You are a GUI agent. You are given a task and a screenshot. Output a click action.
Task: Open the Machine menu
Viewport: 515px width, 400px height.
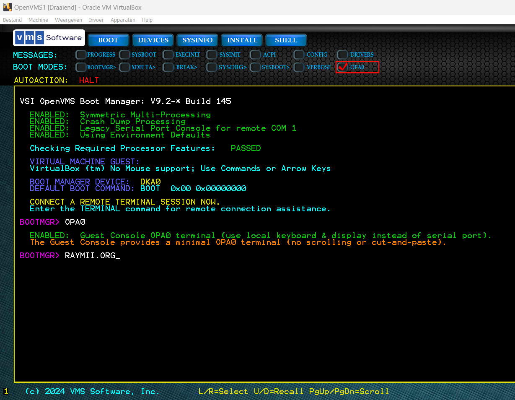pos(38,20)
